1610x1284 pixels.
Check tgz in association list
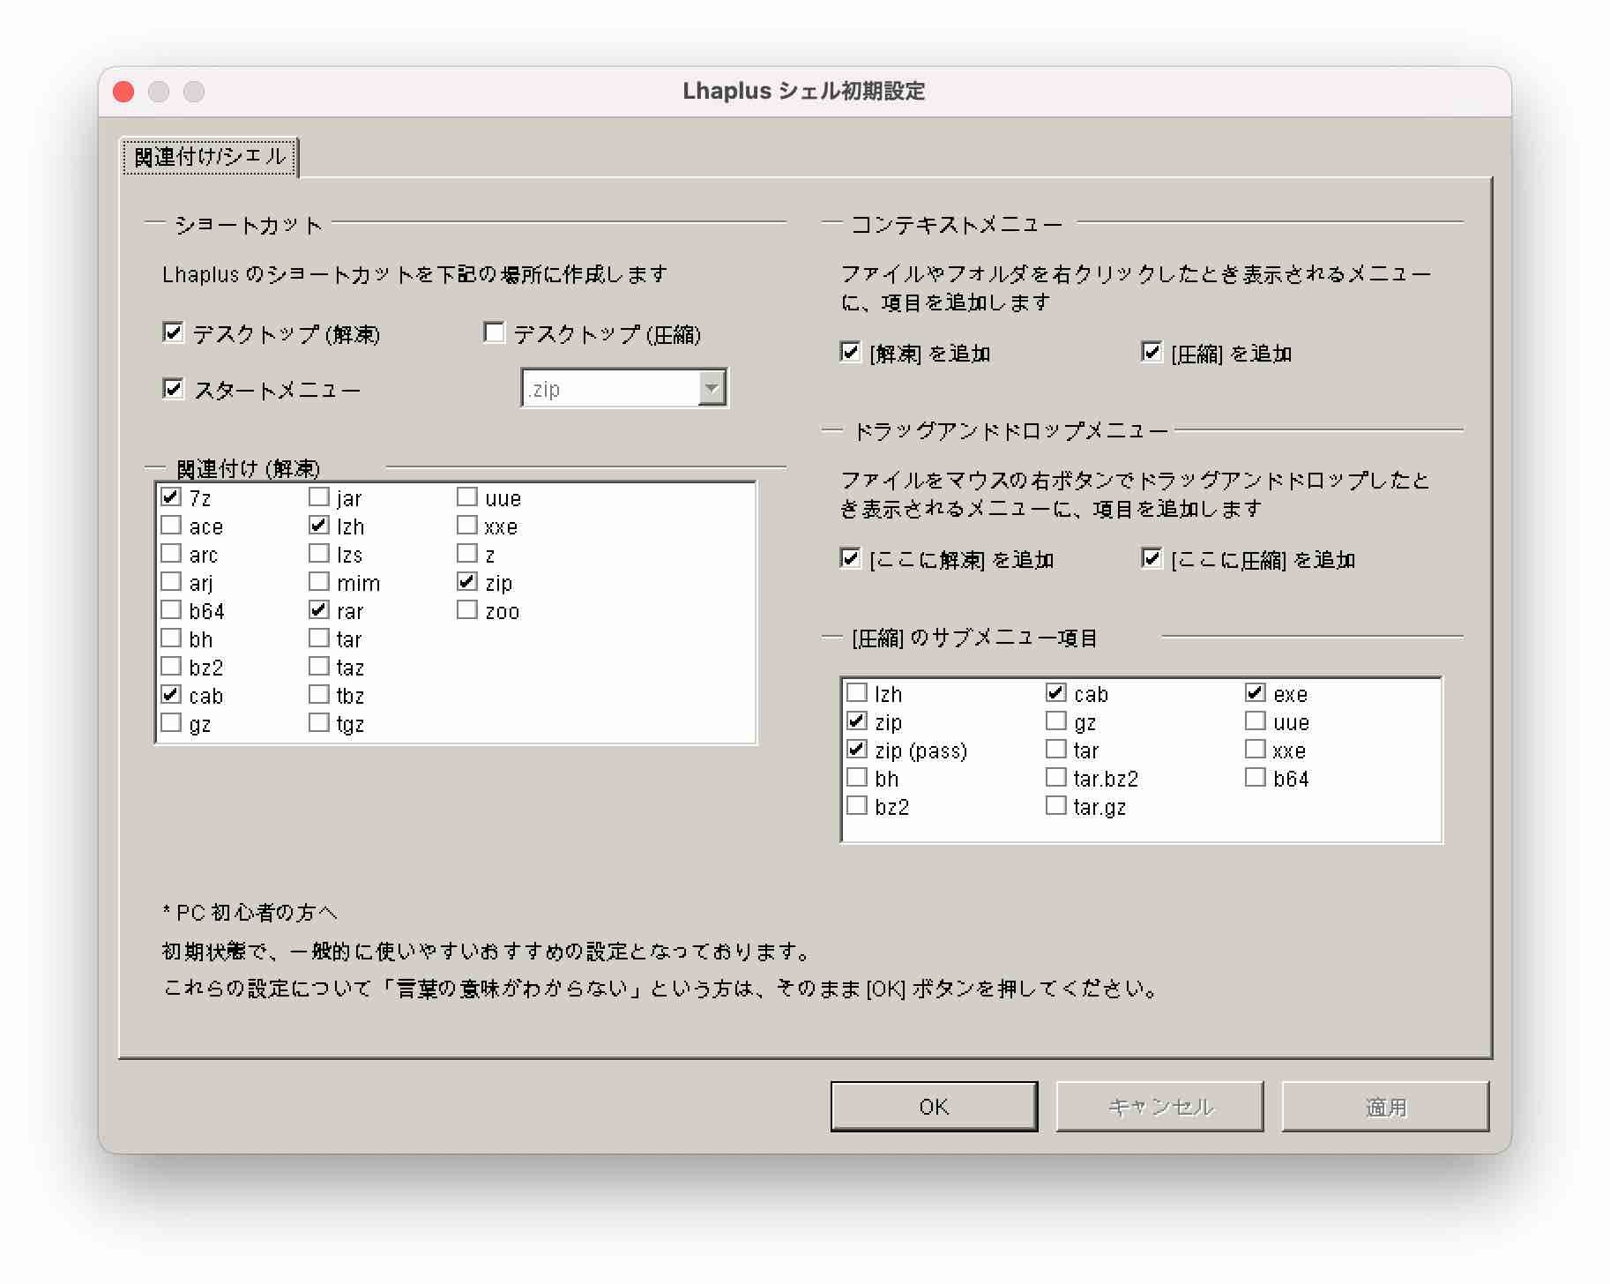tap(319, 723)
